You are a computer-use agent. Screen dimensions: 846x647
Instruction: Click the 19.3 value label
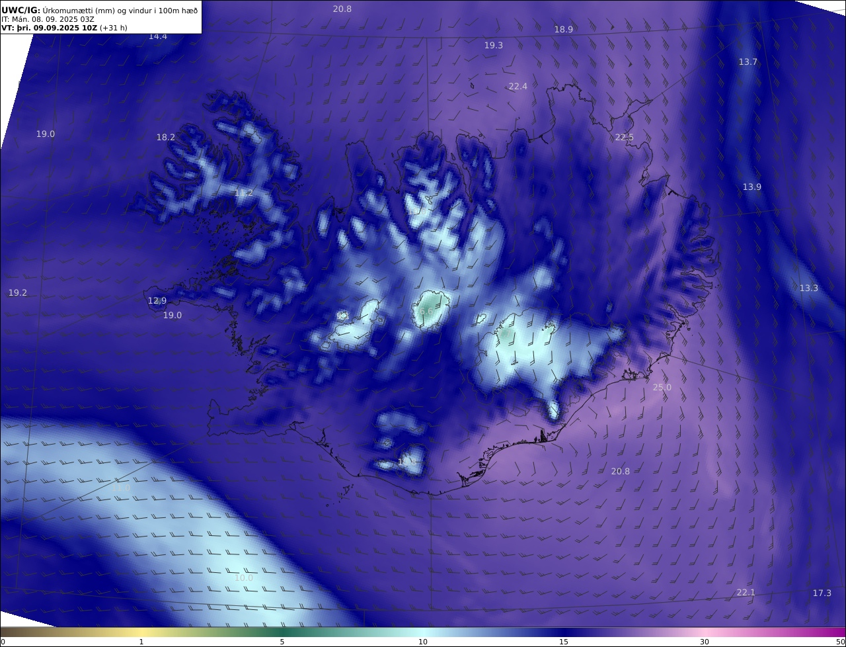(494, 46)
